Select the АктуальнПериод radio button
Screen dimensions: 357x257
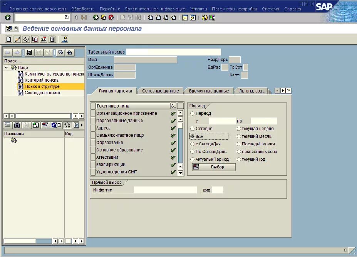click(x=192, y=159)
